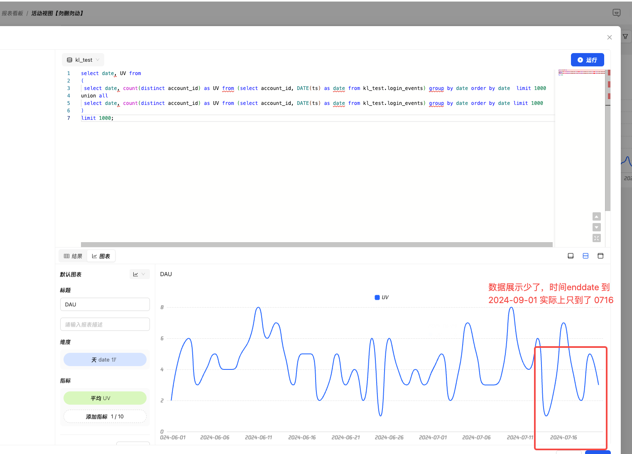Click 'limit 1000;' on line 7
632x454 pixels.
97,118
